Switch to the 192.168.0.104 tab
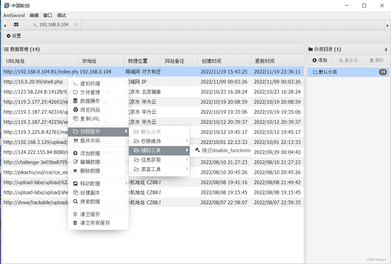391x264 pixels. click(x=53, y=25)
